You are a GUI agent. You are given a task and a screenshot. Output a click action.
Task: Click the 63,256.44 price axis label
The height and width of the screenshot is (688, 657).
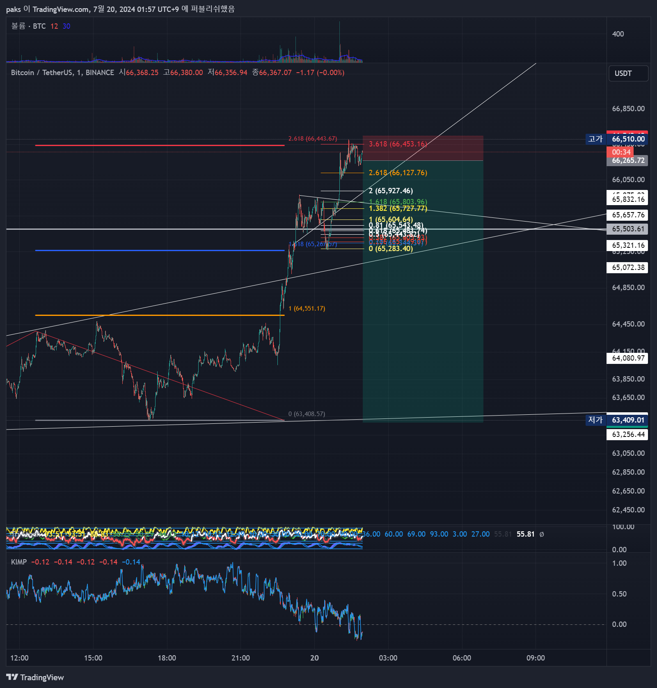(x=627, y=434)
